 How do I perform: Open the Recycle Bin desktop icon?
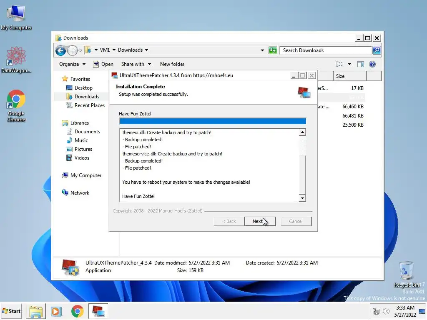pyautogui.click(x=406, y=274)
